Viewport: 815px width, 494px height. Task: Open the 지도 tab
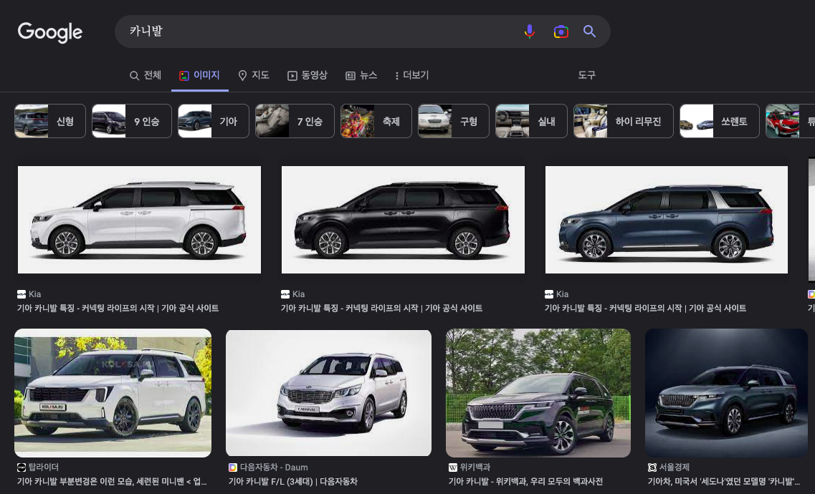[254, 75]
